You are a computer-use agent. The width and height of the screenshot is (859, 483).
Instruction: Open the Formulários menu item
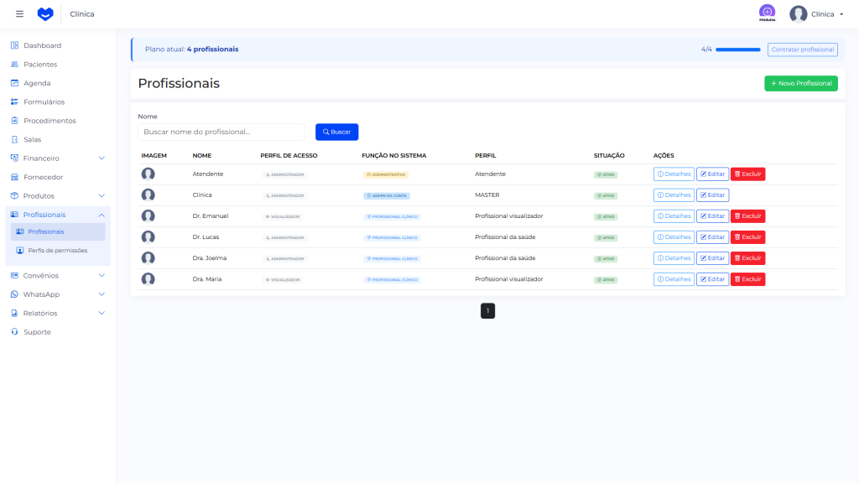tap(44, 102)
